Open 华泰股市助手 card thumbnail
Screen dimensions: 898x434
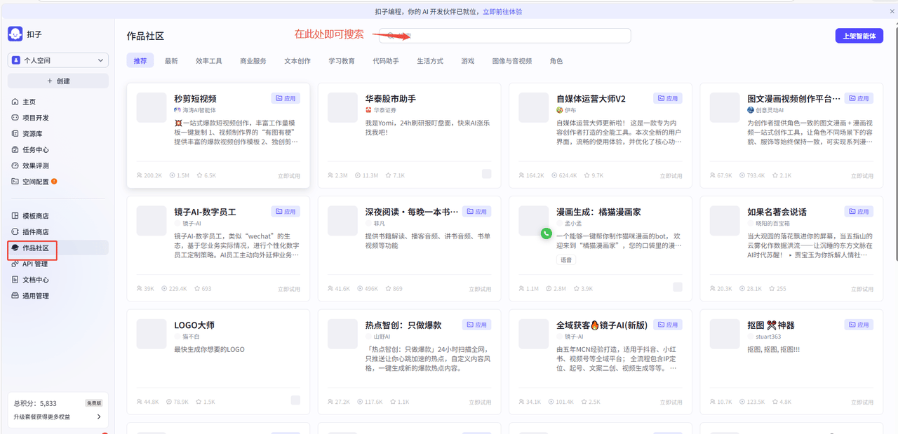(x=342, y=107)
